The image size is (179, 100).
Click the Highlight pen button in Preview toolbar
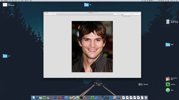[x=115, y=14]
